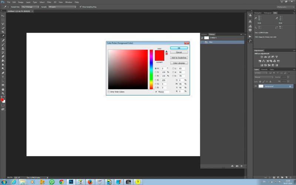Click the Vibrance triangle adjustment icon
296x185 pixels.
(276, 57)
